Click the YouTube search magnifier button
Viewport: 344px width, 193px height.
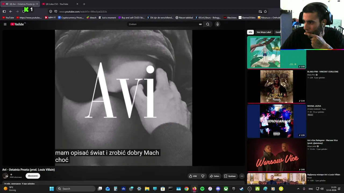click(208, 24)
